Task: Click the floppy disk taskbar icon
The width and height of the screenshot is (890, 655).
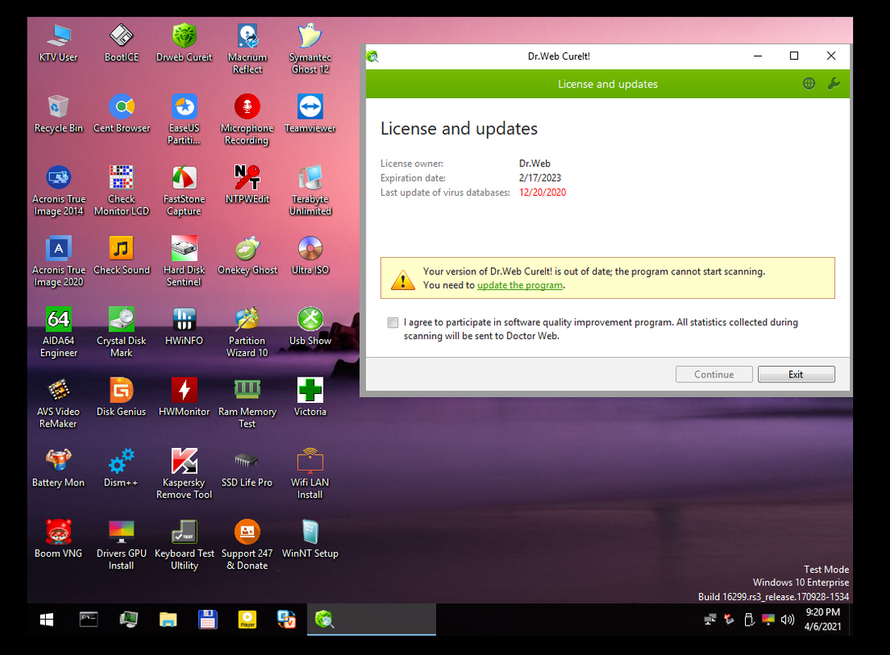Action: click(207, 620)
